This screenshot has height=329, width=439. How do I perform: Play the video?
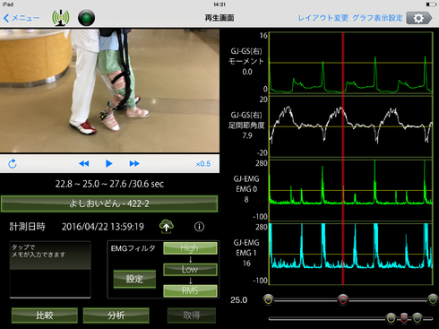[109, 163]
